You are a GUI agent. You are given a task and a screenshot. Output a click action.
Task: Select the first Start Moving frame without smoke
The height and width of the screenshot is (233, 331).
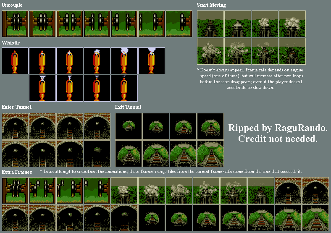pyautogui.click(x=210, y=24)
